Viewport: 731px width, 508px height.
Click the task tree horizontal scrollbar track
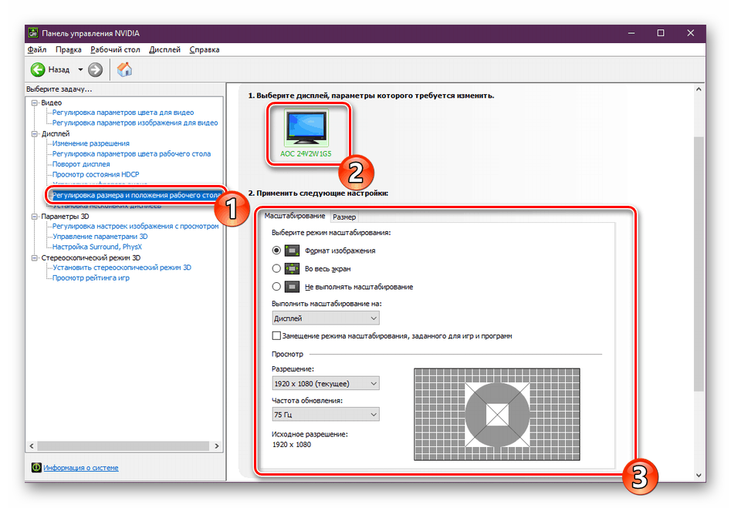coord(124,446)
